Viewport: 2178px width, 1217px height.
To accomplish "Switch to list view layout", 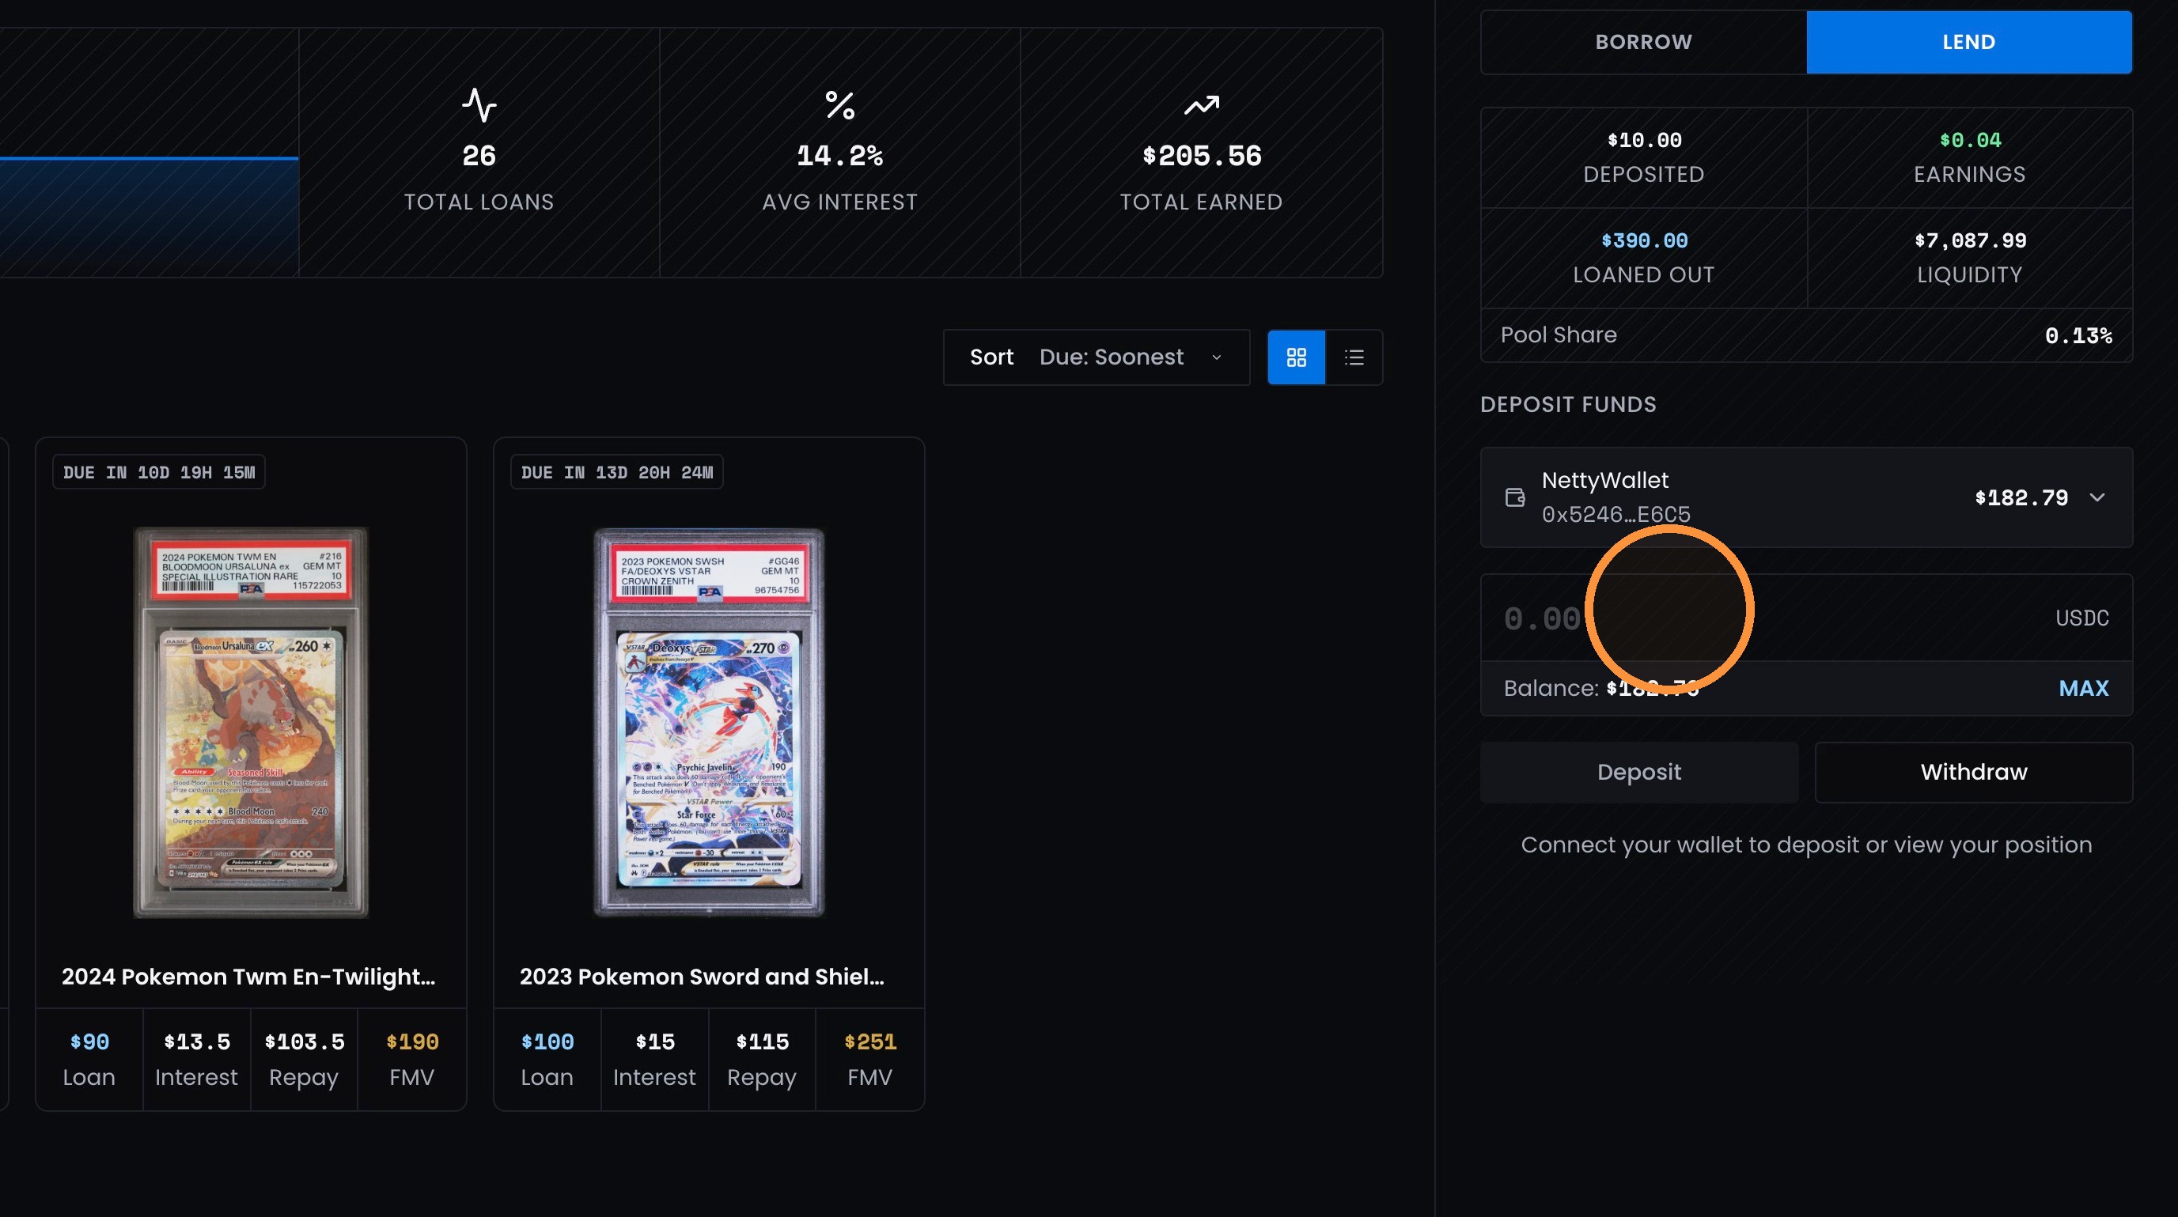I will pos(1354,357).
